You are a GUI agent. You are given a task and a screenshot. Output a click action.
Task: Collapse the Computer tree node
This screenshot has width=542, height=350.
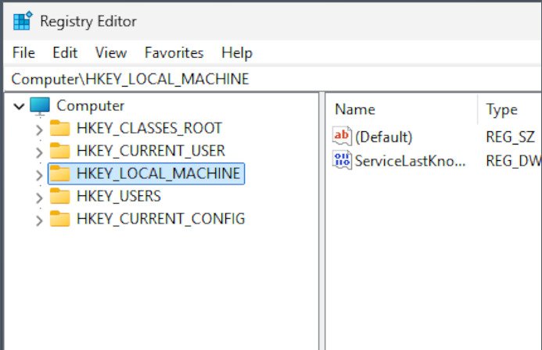coord(19,106)
